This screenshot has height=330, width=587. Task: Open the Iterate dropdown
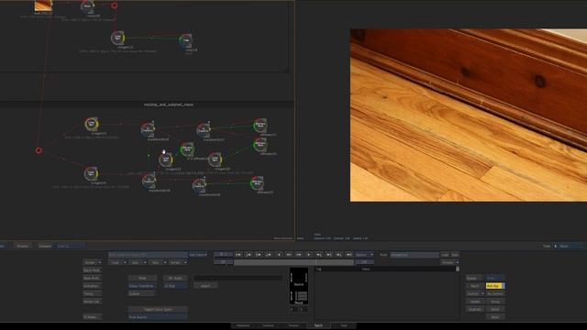tap(178, 262)
